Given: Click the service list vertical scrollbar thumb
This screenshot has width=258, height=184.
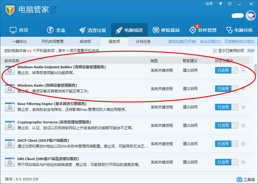Looking at the screenshot, I should click(256, 69).
